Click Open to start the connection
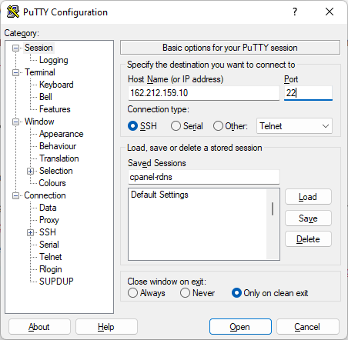The width and height of the screenshot is (348, 340). tap(240, 327)
